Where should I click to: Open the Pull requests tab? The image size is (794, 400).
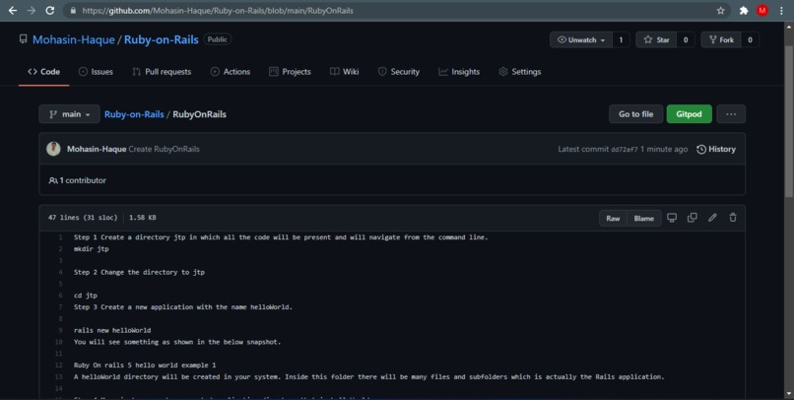162,72
